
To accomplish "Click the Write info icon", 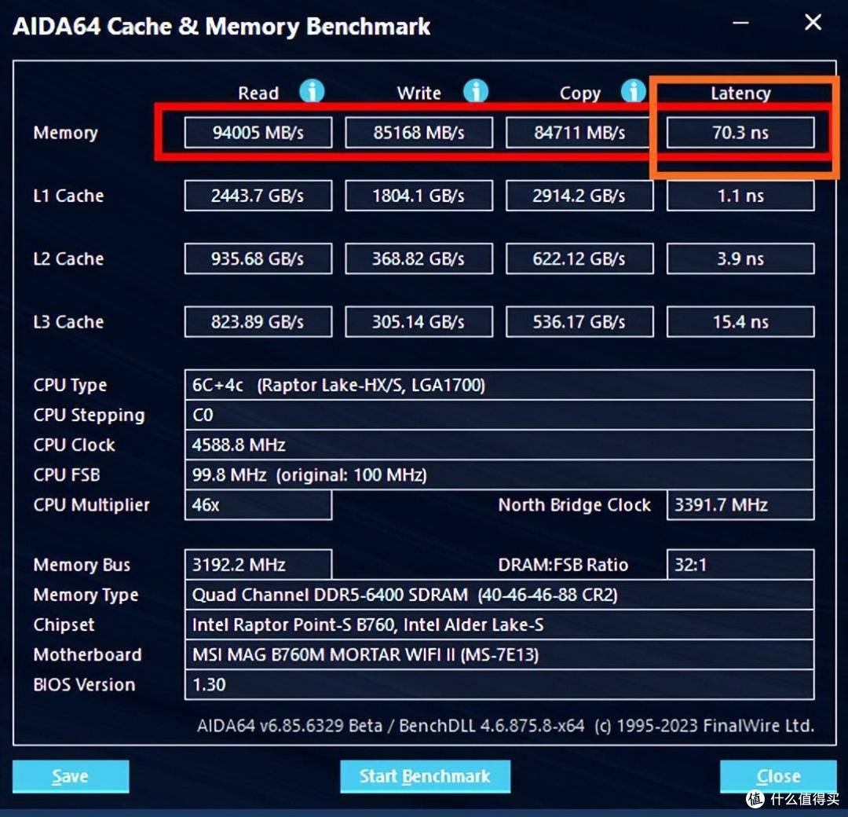I will tap(475, 91).
